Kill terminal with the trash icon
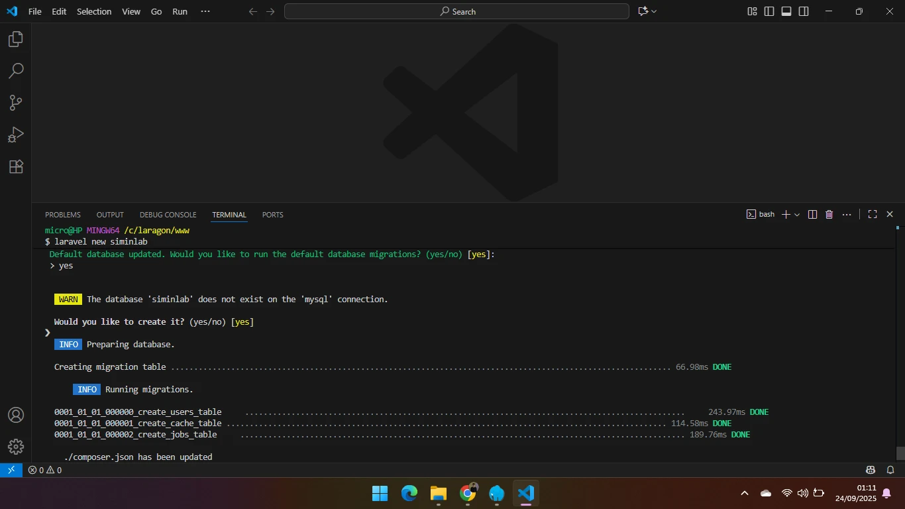The width and height of the screenshot is (905, 509). [x=829, y=214]
